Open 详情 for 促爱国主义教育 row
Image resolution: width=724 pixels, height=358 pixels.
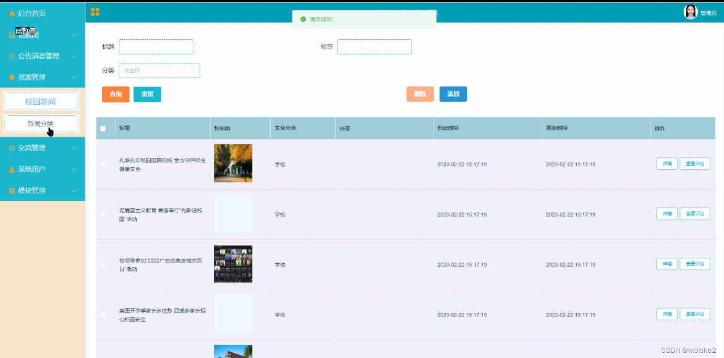point(667,214)
